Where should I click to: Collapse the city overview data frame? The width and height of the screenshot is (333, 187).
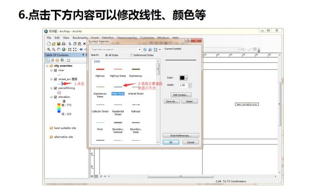pos(47,66)
